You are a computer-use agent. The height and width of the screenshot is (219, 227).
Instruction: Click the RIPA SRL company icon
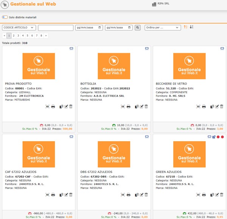[x=154, y=4]
